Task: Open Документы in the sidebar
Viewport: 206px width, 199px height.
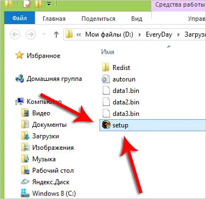Action: (x=49, y=125)
